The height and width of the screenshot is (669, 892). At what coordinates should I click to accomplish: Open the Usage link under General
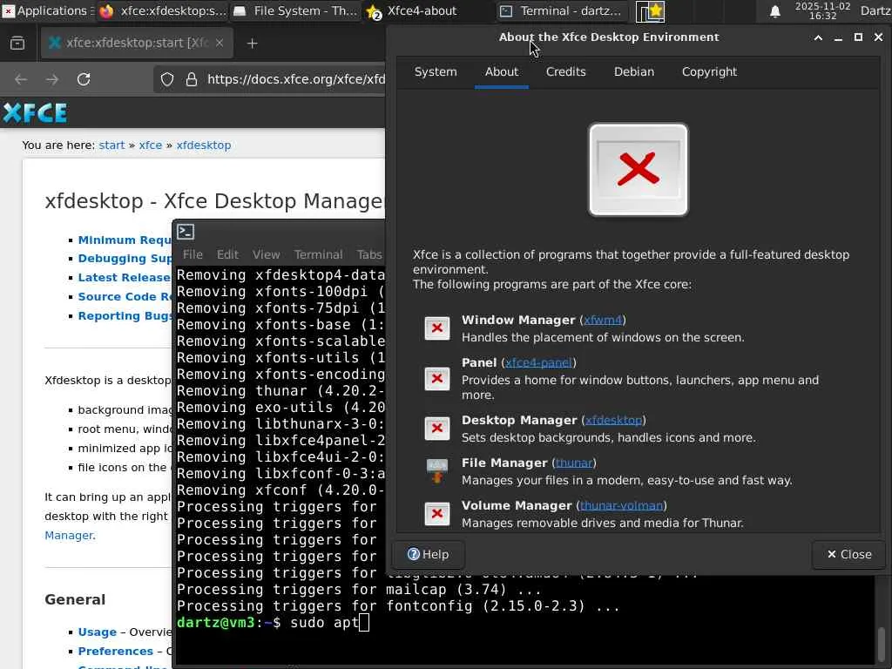[x=98, y=632]
